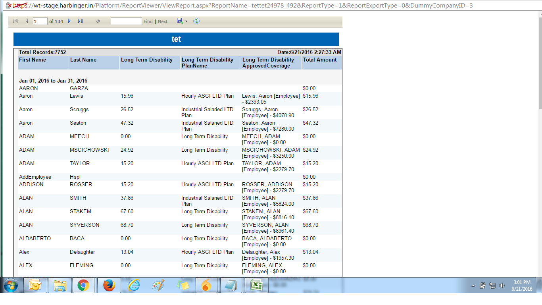Click the current page number field

[x=40, y=21]
